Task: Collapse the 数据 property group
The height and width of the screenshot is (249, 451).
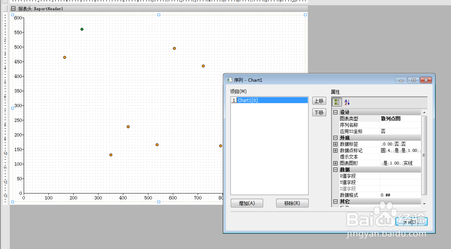Action: (x=336, y=170)
